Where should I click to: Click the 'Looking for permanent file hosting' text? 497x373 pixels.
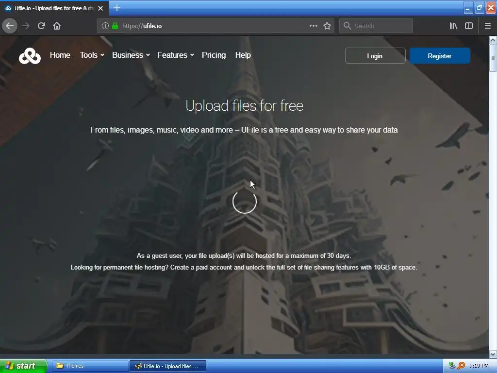tap(244, 268)
